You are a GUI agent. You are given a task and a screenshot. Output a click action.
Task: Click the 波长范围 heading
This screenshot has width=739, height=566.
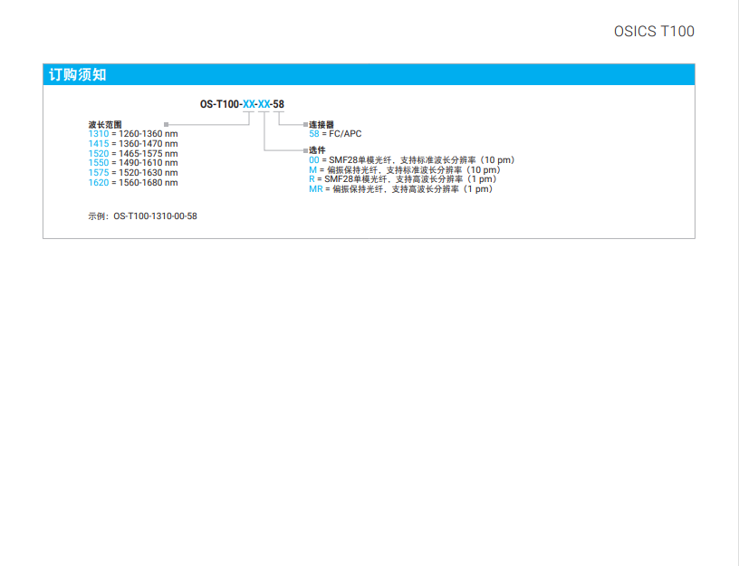click(x=105, y=124)
